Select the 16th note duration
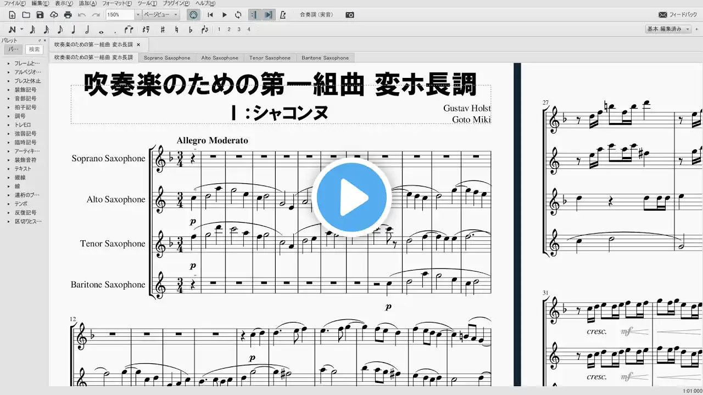703x395 pixels. pyautogui.click(x=46, y=29)
